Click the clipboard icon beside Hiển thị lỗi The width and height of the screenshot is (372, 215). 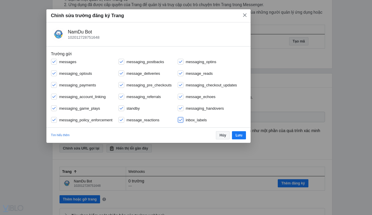[112, 148]
